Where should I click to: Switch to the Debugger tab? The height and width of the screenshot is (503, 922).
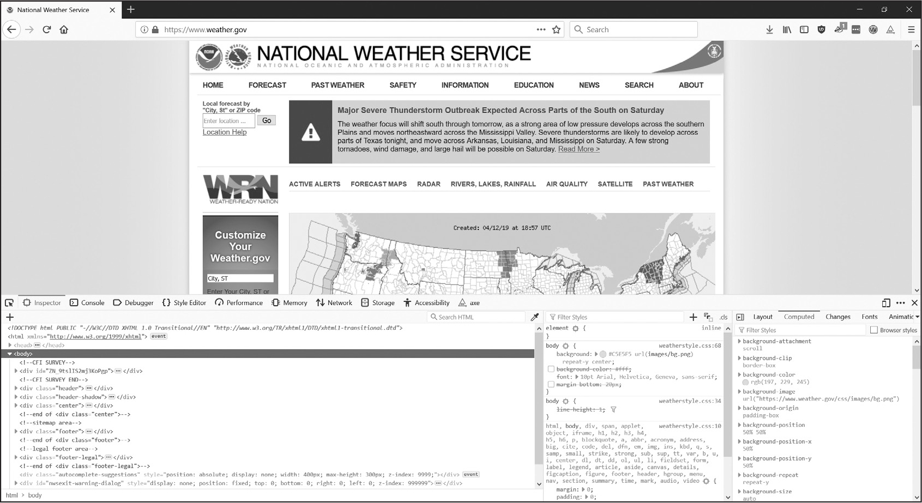point(133,302)
